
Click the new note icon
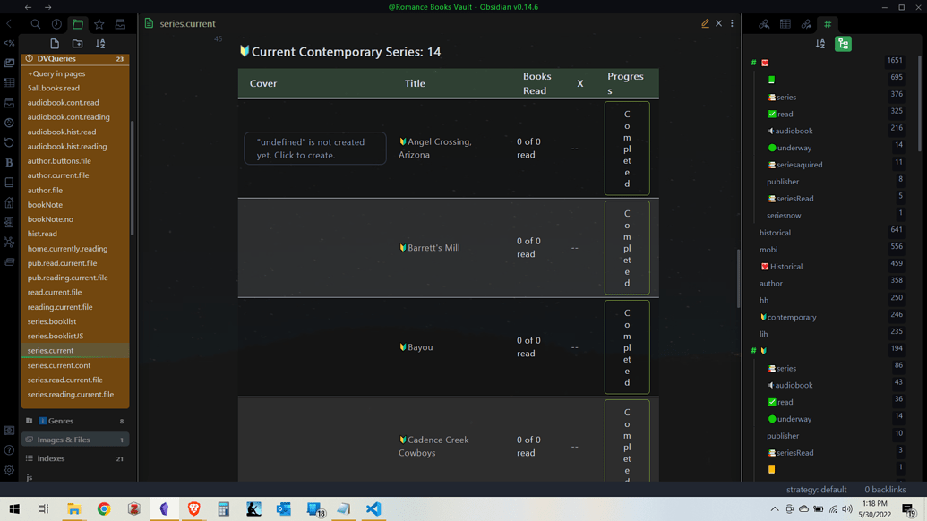coord(55,44)
